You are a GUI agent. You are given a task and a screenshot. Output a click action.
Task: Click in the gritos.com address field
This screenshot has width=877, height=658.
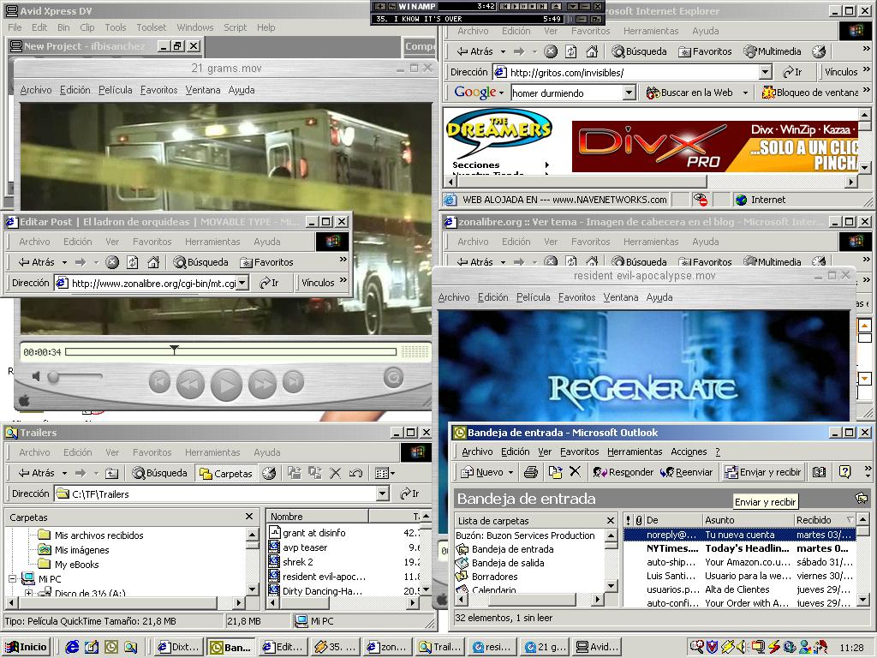[626, 72]
